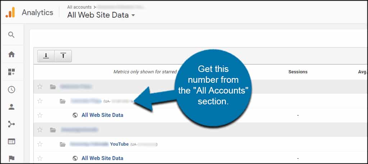Star the second All Web Site Data view
The width and height of the screenshot is (368, 164).
click(x=40, y=158)
